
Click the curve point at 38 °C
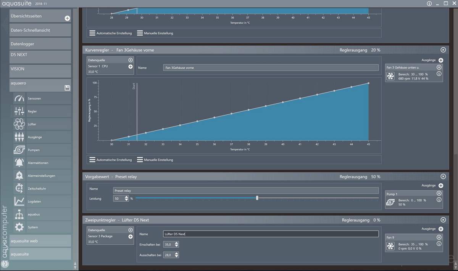248,110
